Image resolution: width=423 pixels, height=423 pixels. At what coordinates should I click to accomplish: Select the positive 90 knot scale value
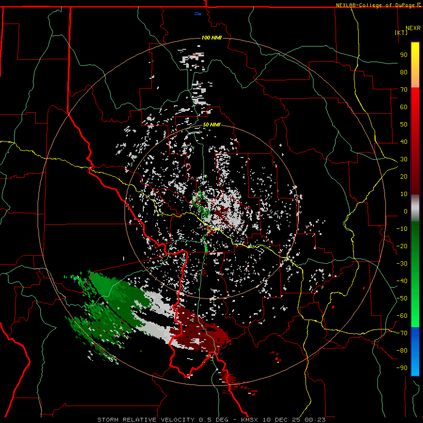pyautogui.click(x=404, y=55)
